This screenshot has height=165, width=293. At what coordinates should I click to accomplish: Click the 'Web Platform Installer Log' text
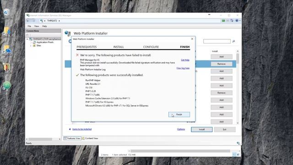pyautogui.click(x=92, y=70)
